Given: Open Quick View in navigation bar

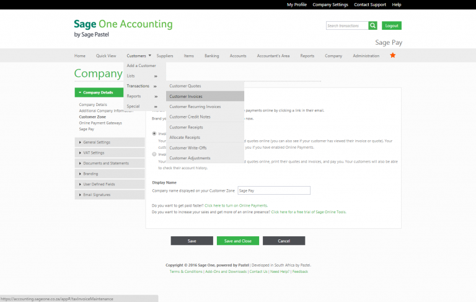Looking at the screenshot, I should [x=106, y=56].
